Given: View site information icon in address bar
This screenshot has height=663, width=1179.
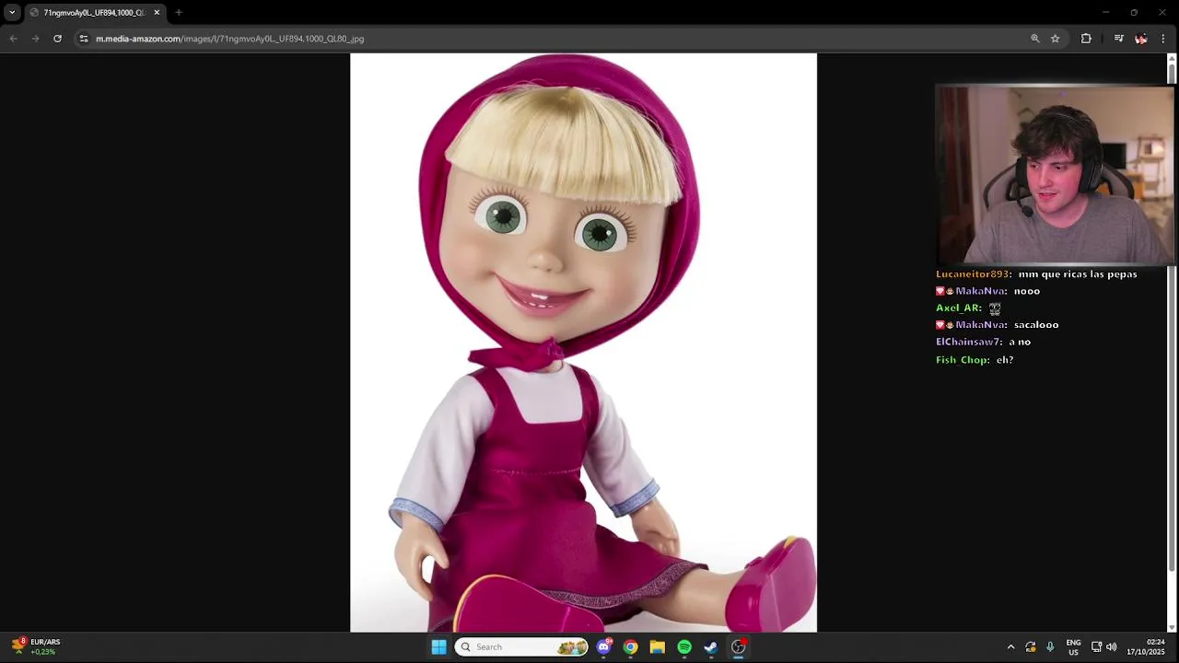Looking at the screenshot, I should tap(84, 39).
